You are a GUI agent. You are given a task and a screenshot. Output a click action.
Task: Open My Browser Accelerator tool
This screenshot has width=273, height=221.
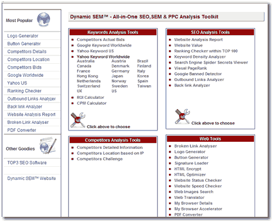pos(198,209)
